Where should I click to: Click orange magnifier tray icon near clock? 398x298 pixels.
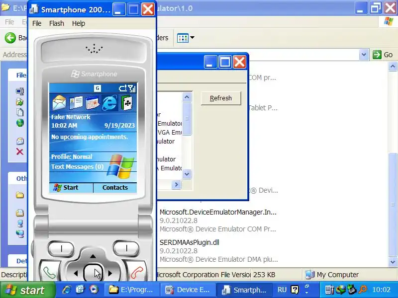[x=363, y=289]
